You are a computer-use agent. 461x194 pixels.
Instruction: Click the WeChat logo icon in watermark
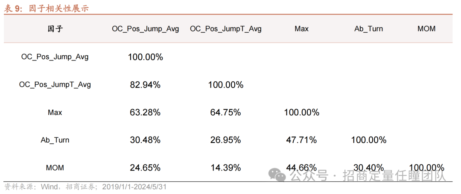pos(278,175)
